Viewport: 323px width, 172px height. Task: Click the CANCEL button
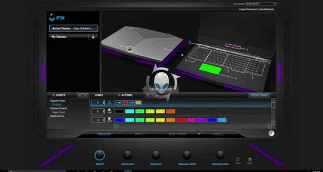218,134
